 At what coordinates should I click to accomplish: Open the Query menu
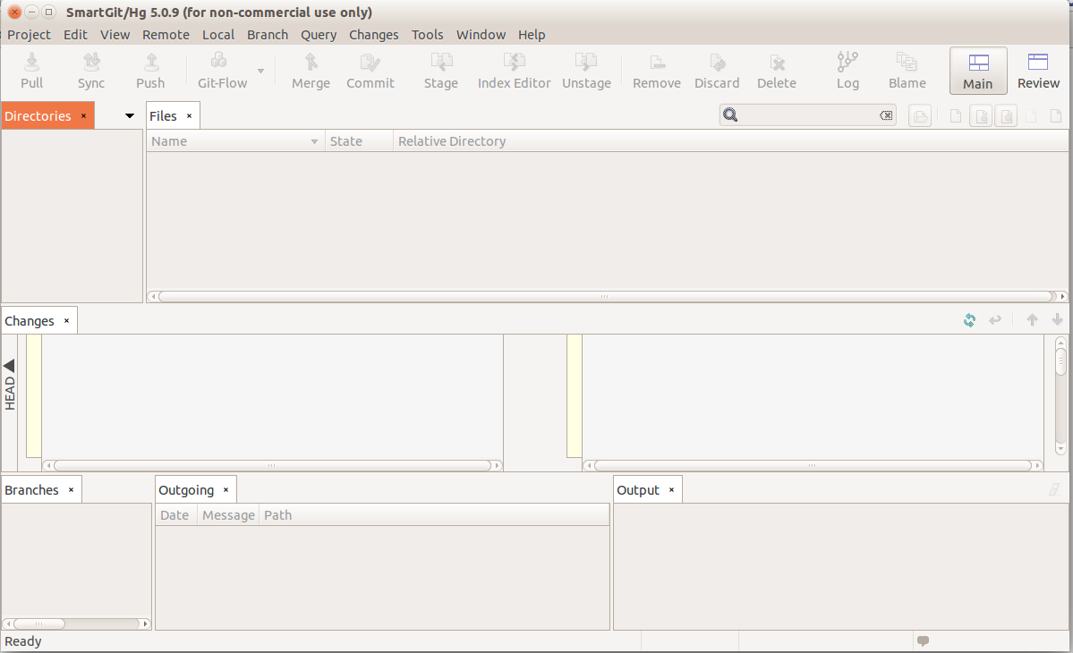tap(319, 35)
